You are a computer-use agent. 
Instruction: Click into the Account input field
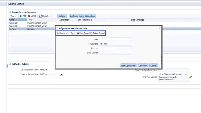(x=115, y=48)
